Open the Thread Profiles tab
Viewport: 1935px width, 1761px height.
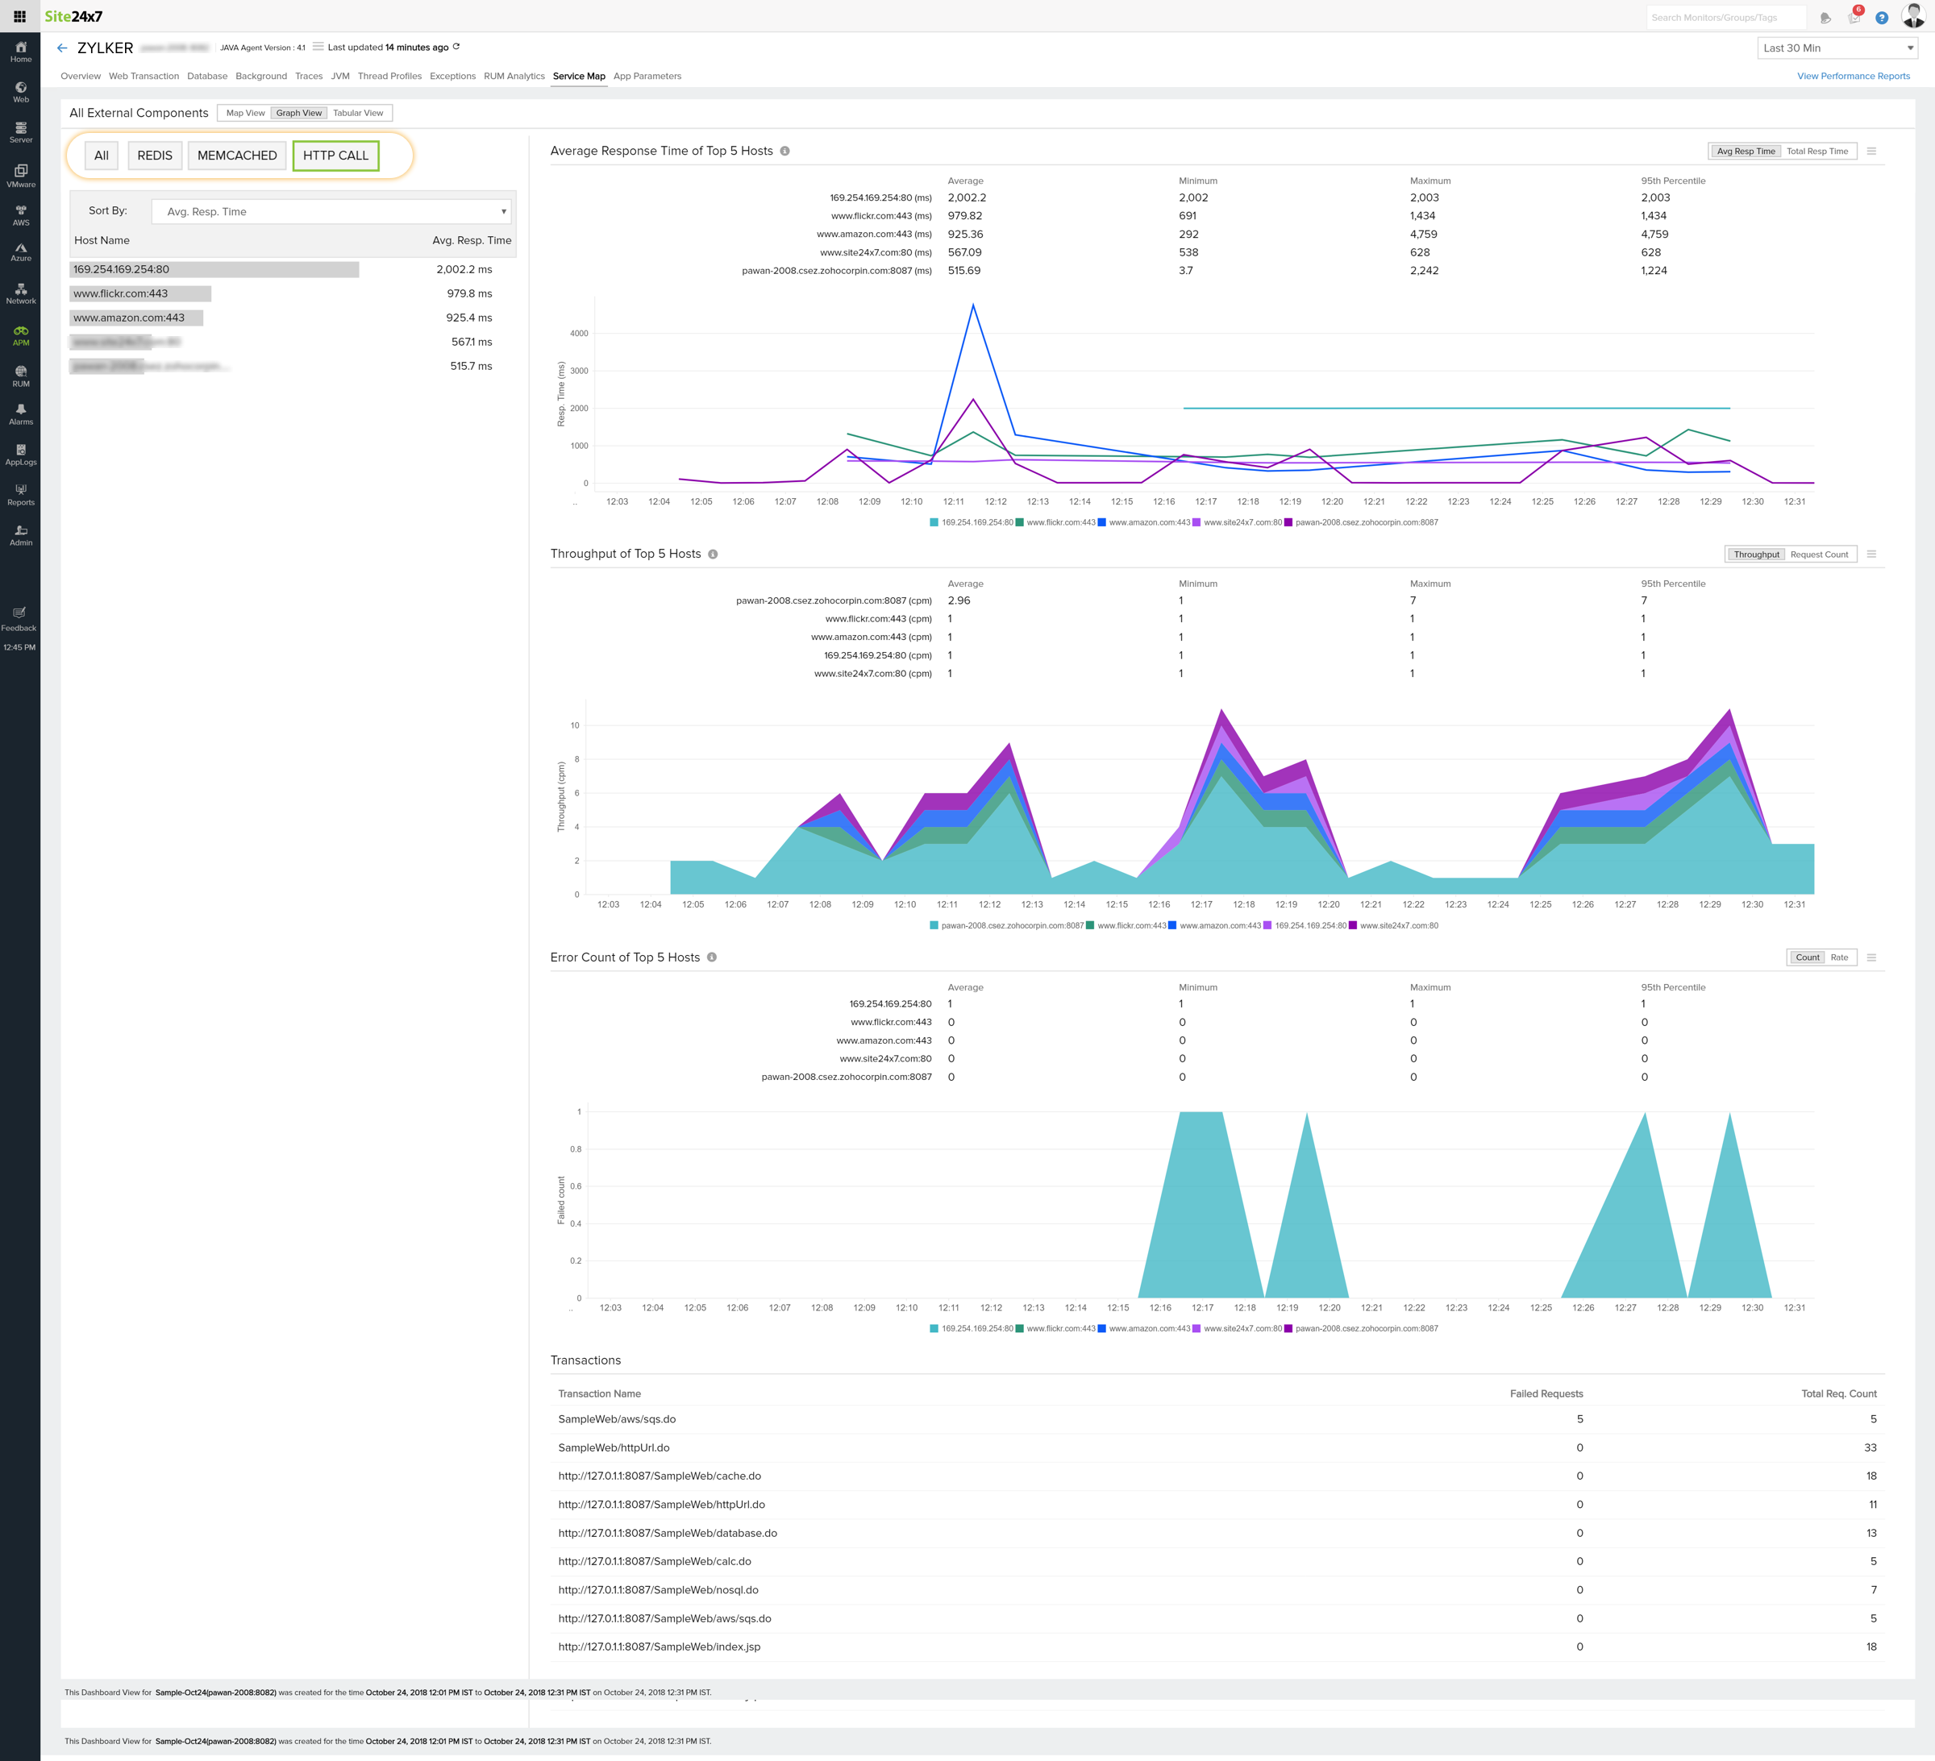[x=389, y=76]
